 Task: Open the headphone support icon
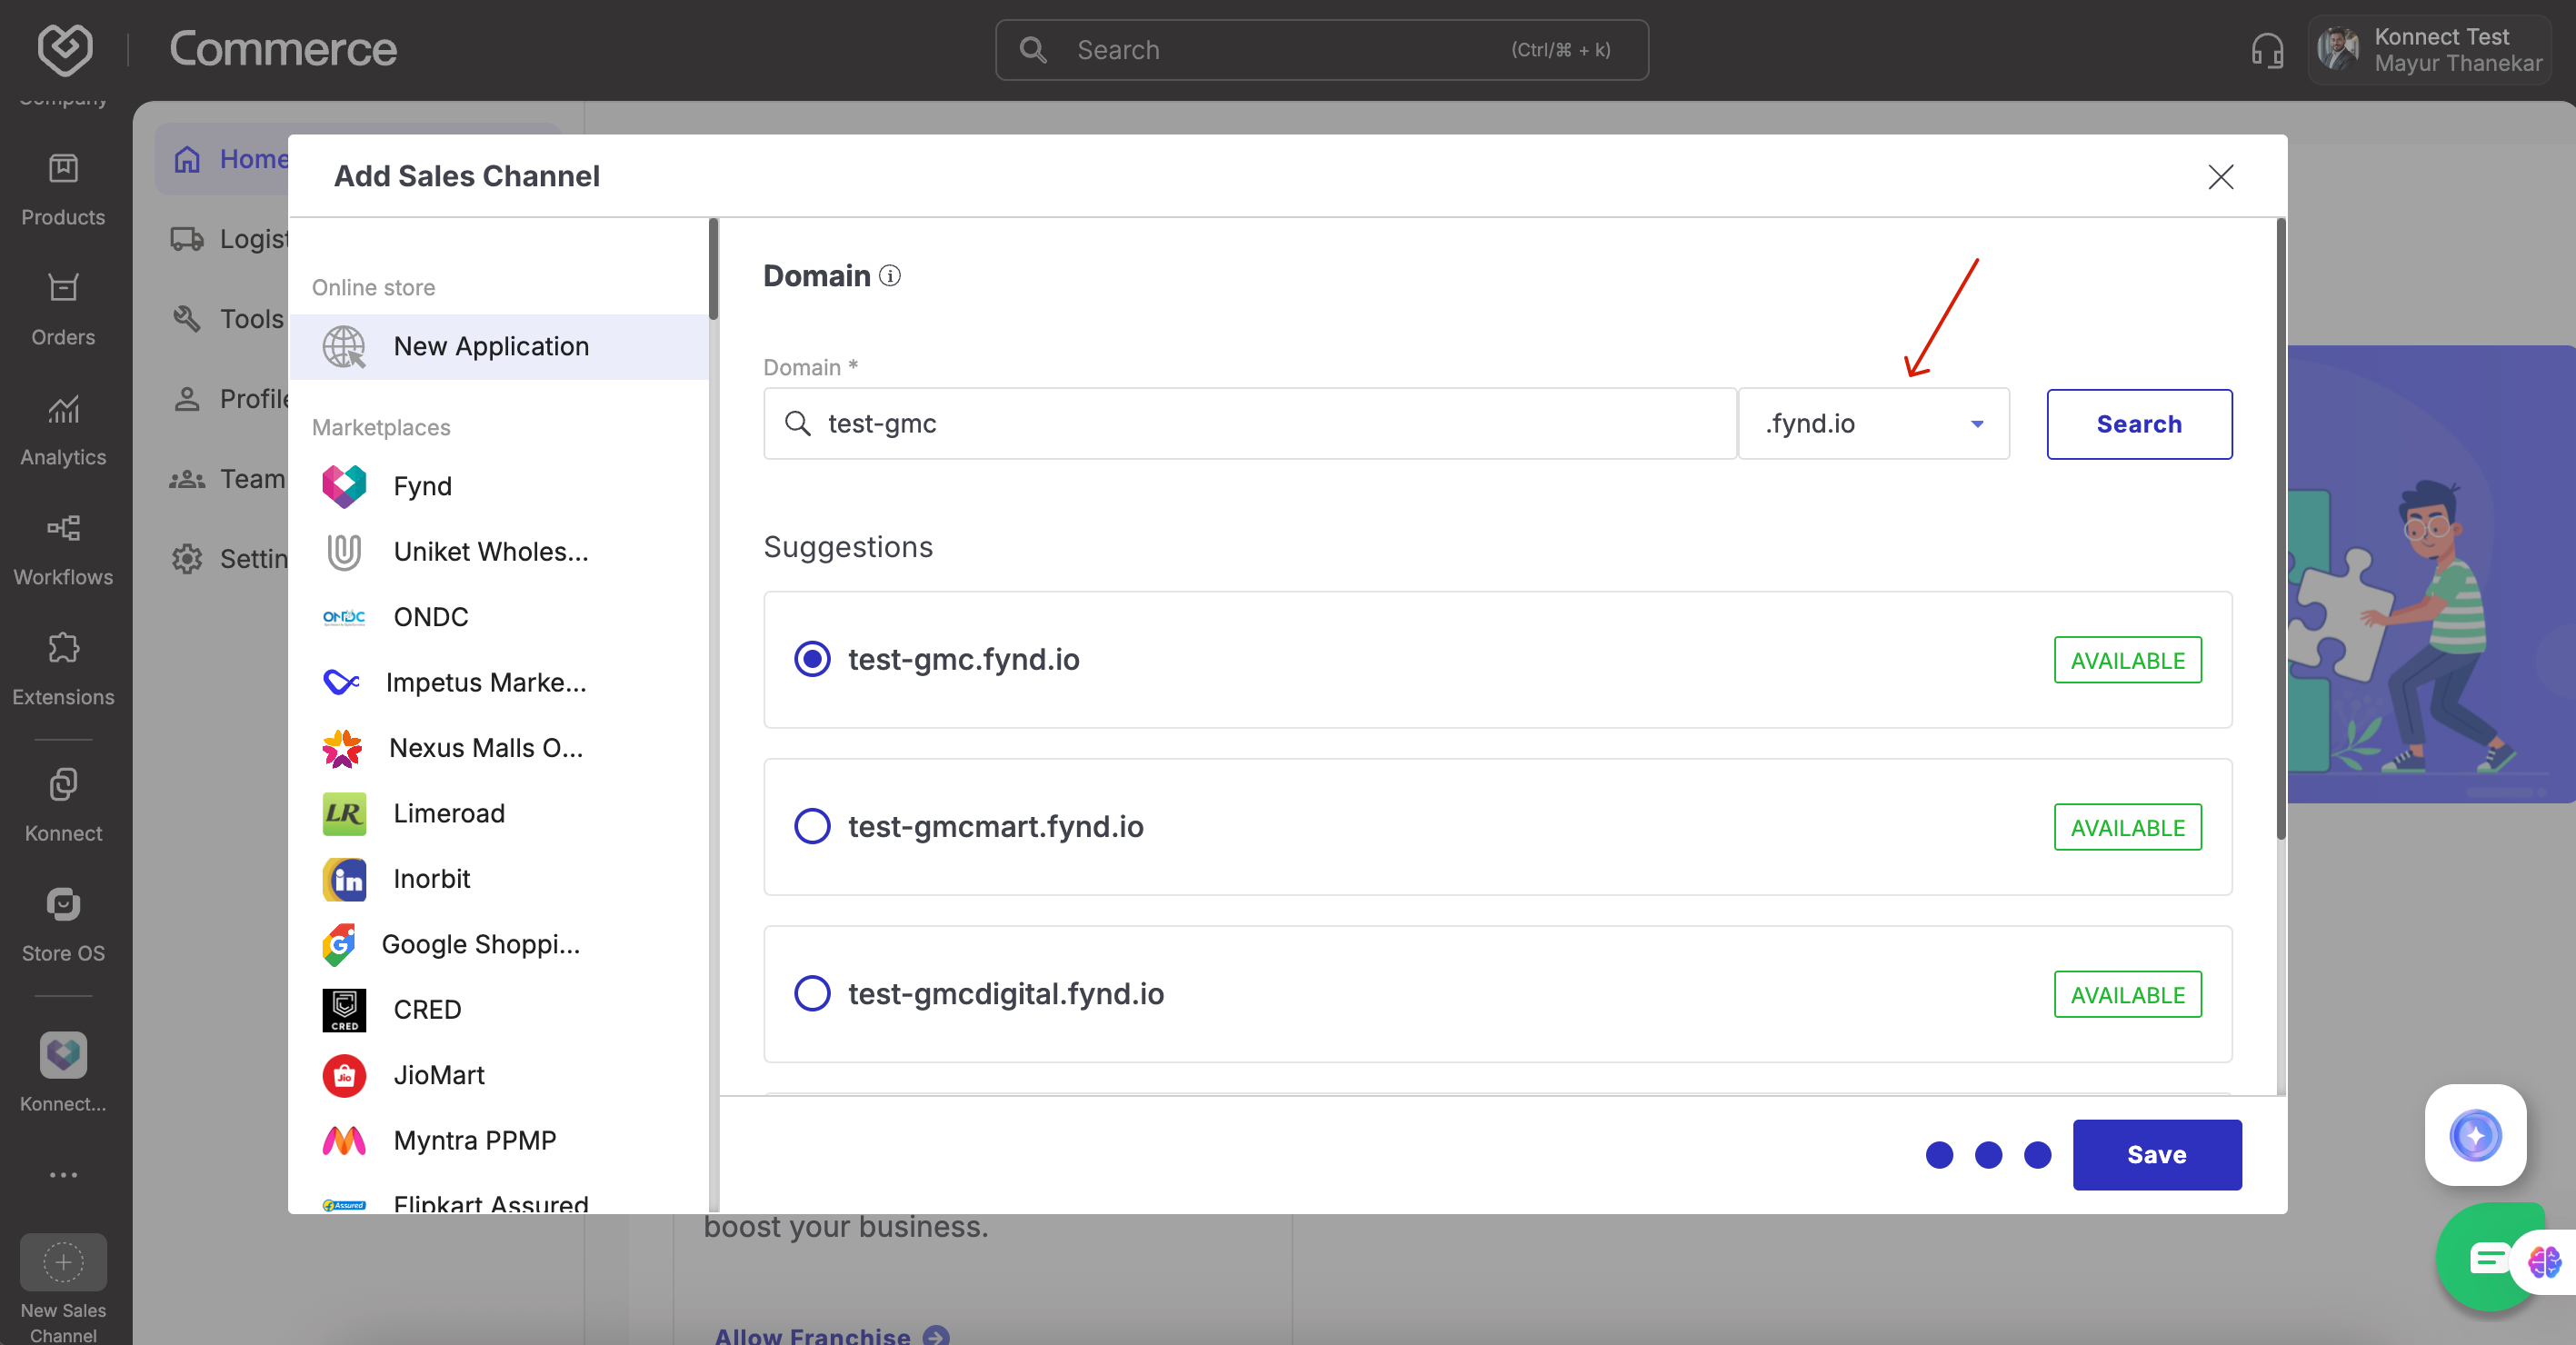[2266, 50]
